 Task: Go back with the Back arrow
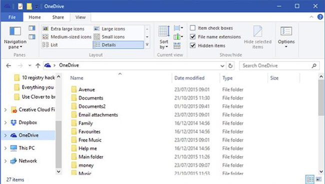tap(8, 65)
